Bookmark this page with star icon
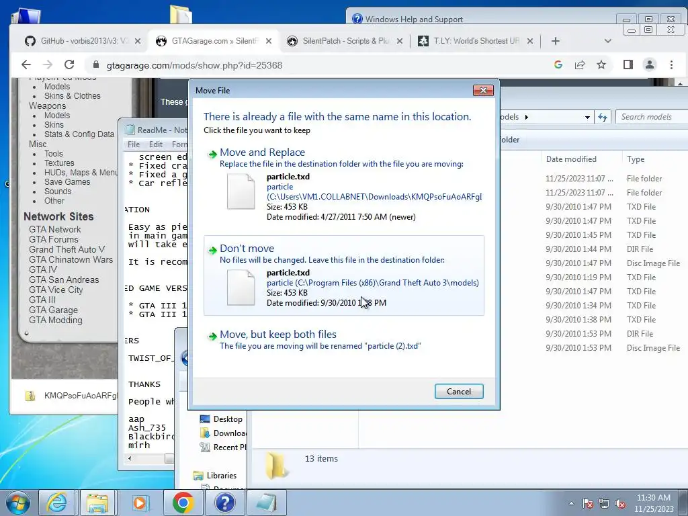This screenshot has width=688, height=516. point(601,65)
